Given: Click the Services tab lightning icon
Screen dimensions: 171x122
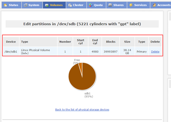Looking at the screenshot, I should point(131,5).
